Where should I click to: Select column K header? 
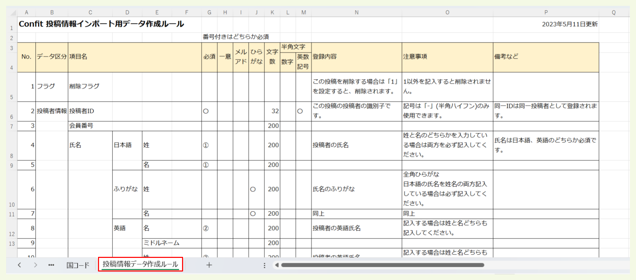(x=272, y=13)
